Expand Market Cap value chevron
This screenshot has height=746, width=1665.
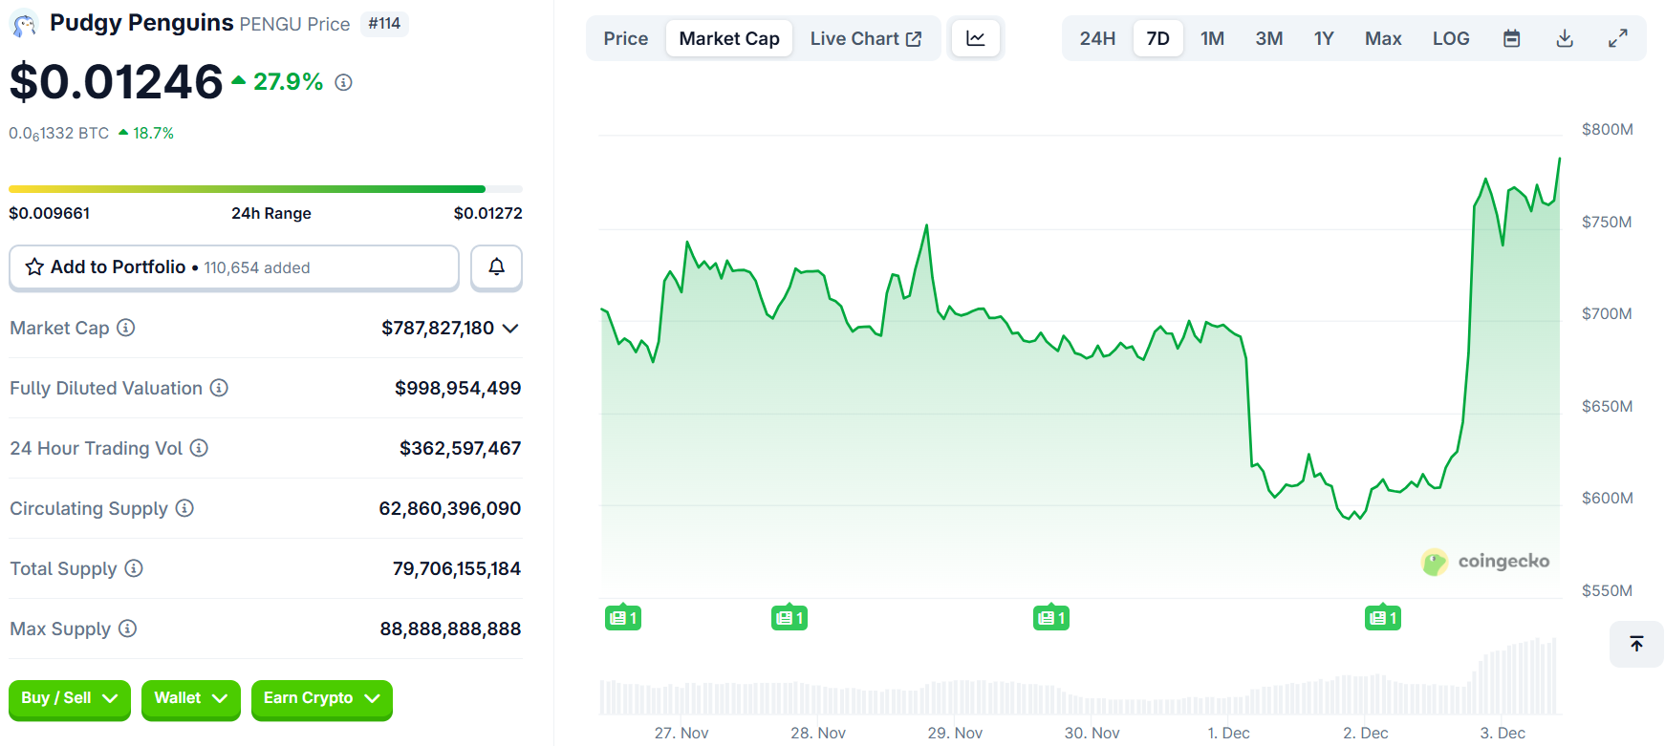tap(510, 329)
